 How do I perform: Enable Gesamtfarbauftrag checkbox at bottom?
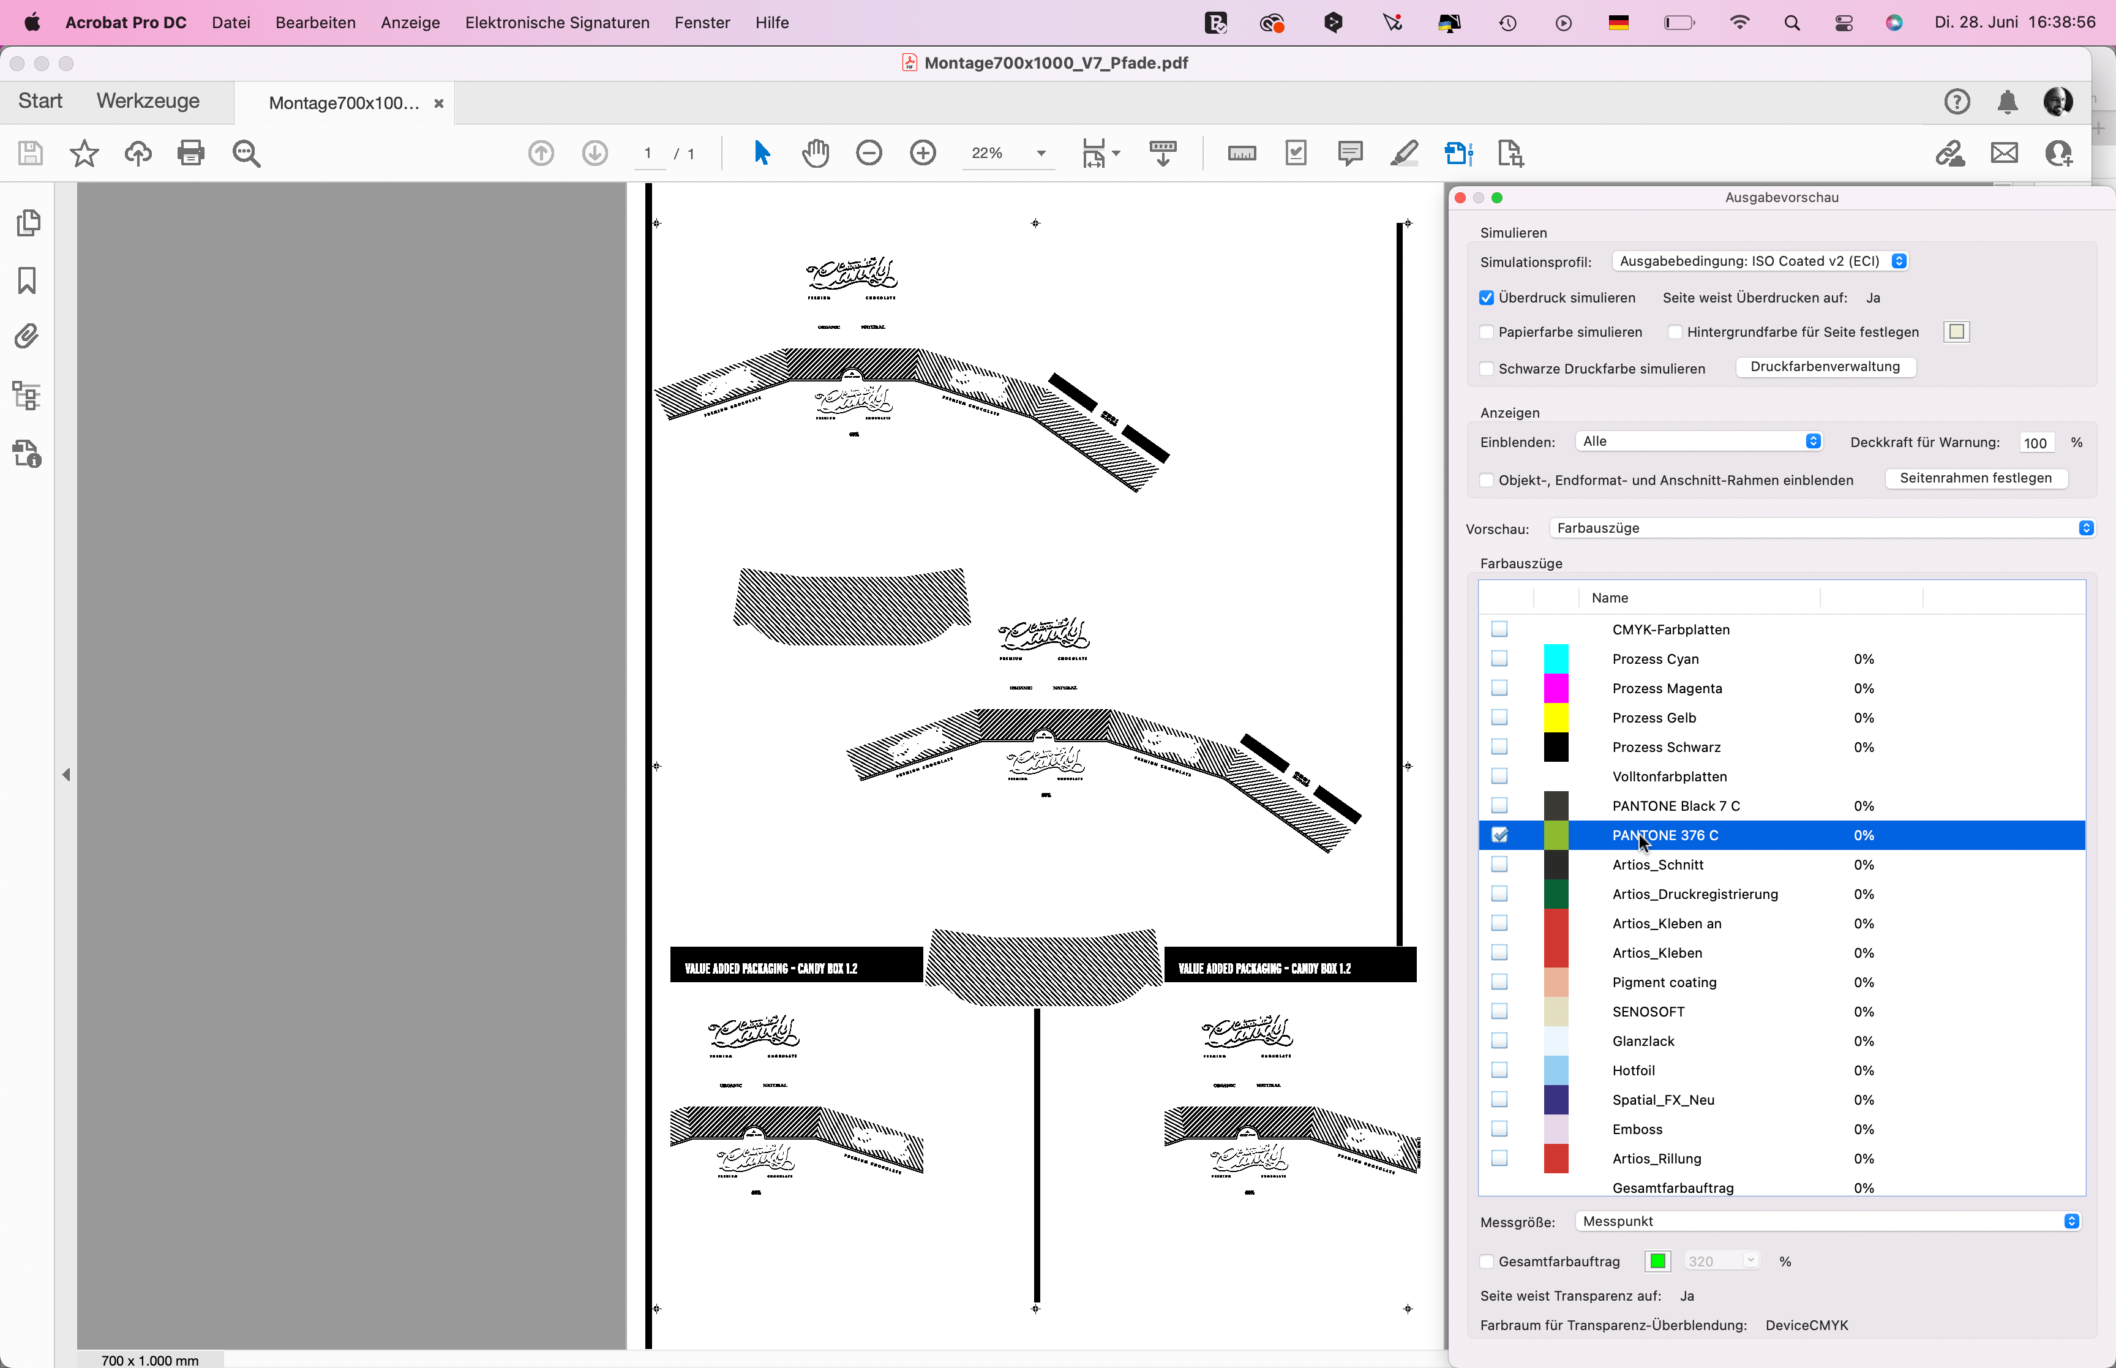pyautogui.click(x=1487, y=1261)
